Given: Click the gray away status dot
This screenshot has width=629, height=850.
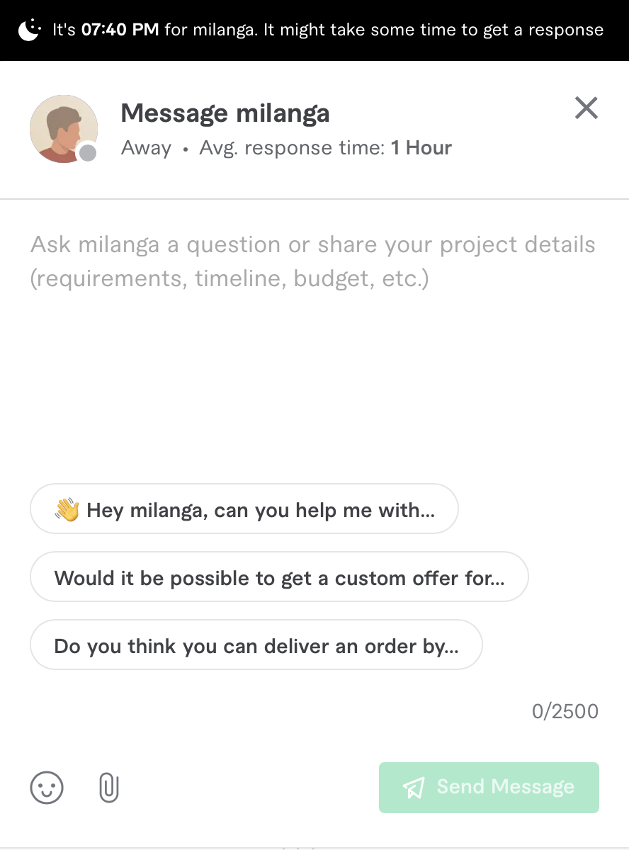Looking at the screenshot, I should [87, 152].
